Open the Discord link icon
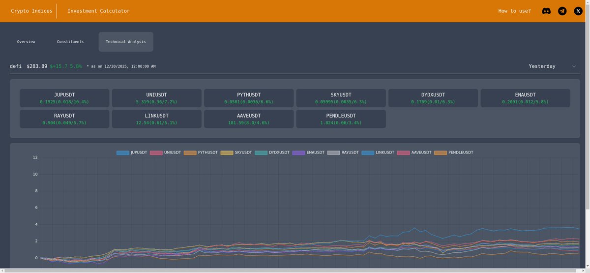Viewport: 590px width, 273px height. pos(546,11)
